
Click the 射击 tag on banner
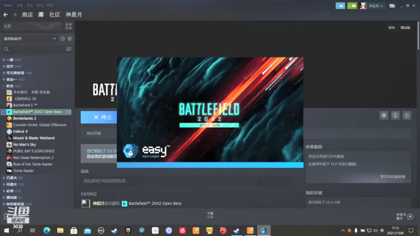392,28
